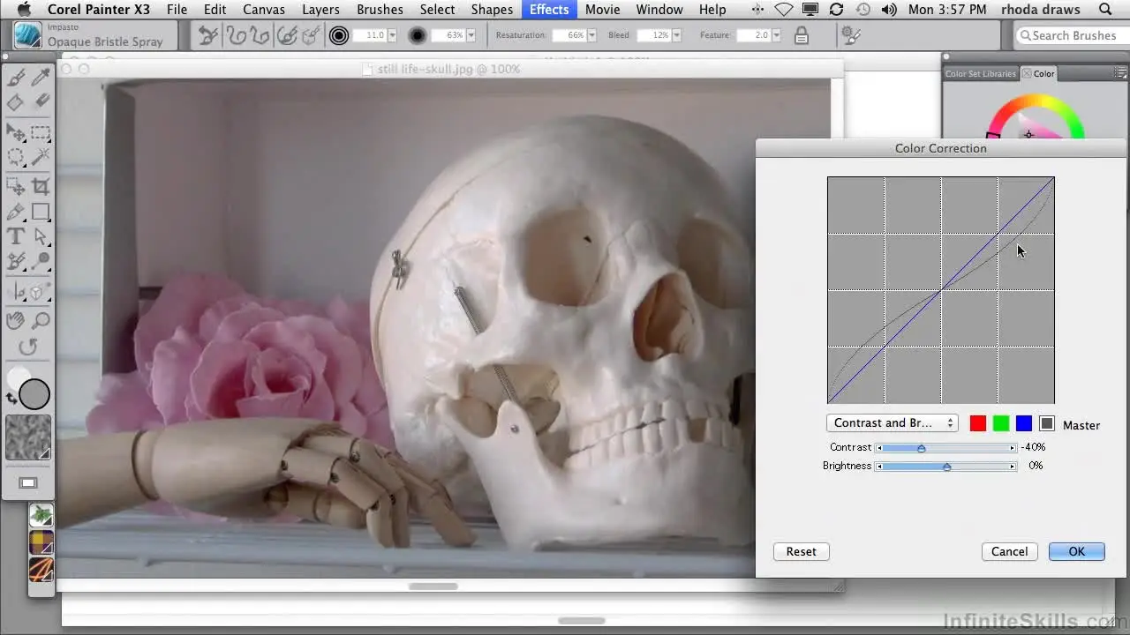The height and width of the screenshot is (635, 1130).
Task: Switch to the Color Set Libraries tab
Action: pyautogui.click(x=980, y=74)
